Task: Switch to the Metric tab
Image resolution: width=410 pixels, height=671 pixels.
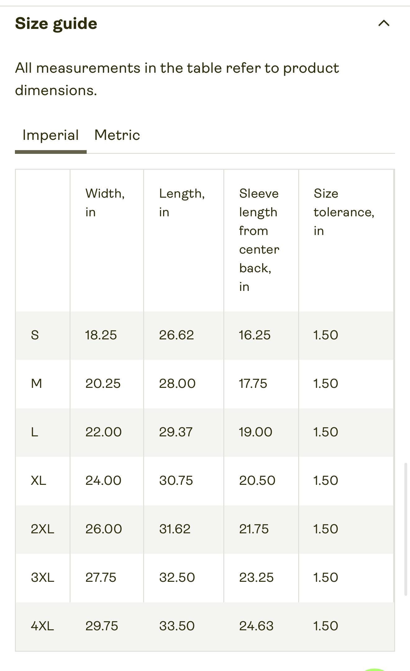Action: [x=117, y=135]
